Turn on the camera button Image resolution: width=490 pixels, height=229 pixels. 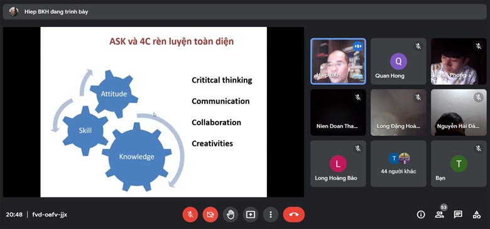pos(210,215)
